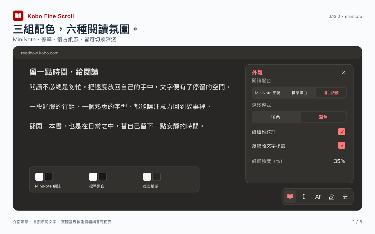Click the version text 0.13.0 · mininote
The width and height of the screenshot is (375, 234).
[345, 16]
